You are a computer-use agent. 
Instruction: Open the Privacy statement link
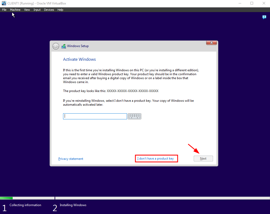coord(70,159)
